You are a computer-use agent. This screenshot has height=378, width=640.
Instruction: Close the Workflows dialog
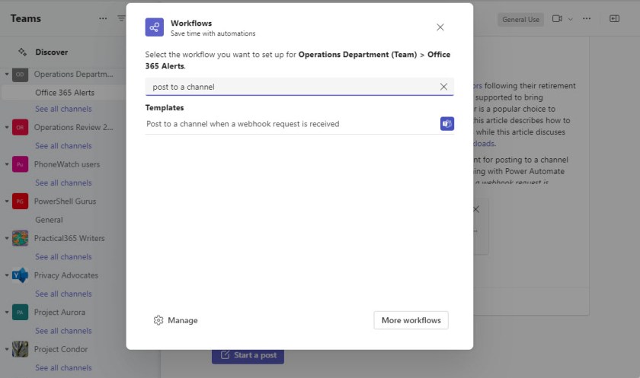(440, 27)
